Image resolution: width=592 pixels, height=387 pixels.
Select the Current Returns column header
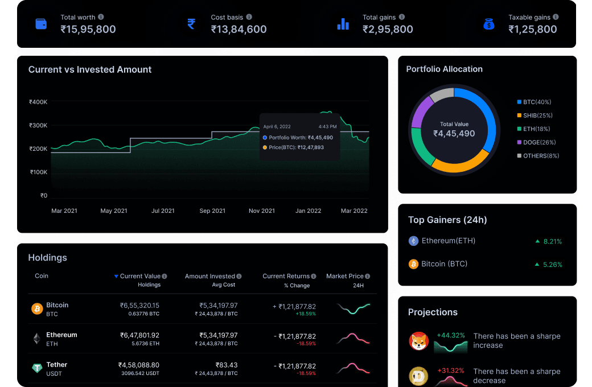click(x=286, y=276)
